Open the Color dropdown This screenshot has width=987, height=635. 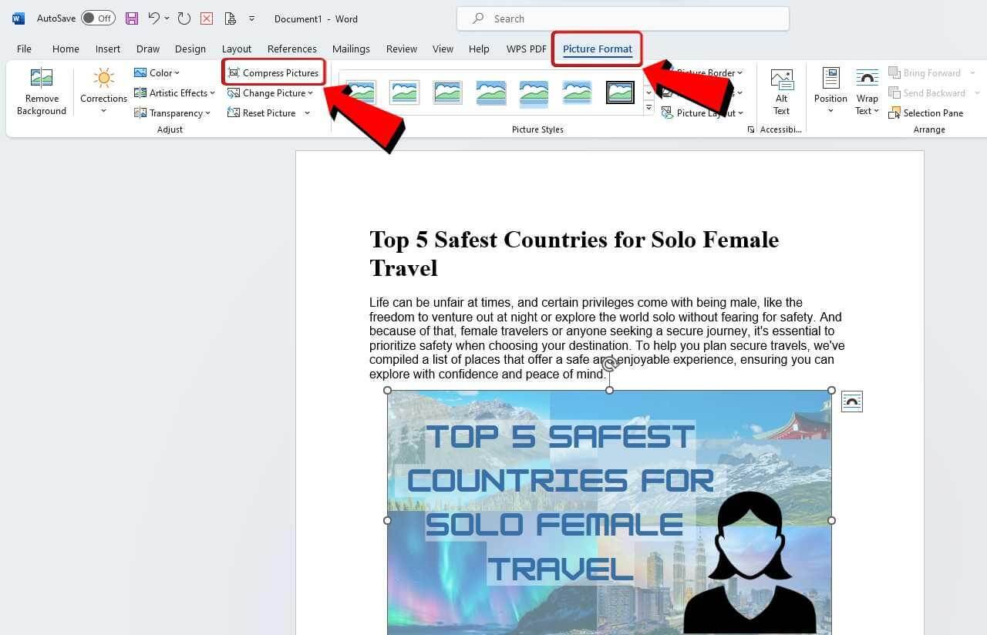pos(157,72)
